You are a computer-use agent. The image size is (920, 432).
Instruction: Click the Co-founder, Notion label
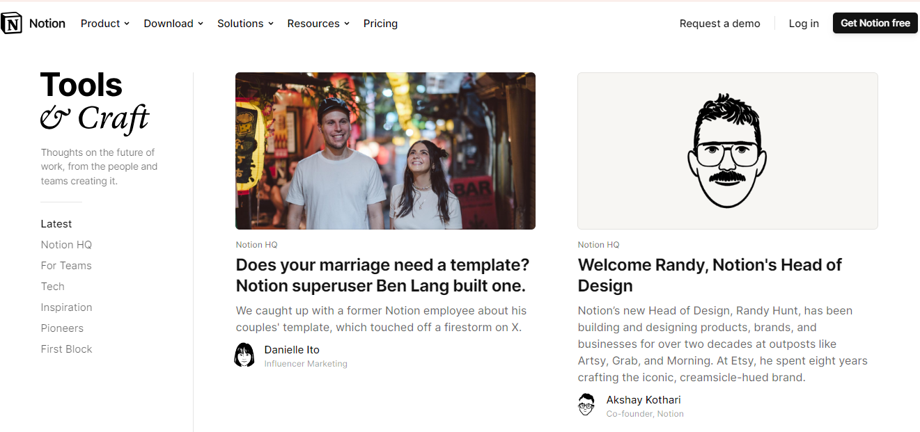pyautogui.click(x=645, y=414)
